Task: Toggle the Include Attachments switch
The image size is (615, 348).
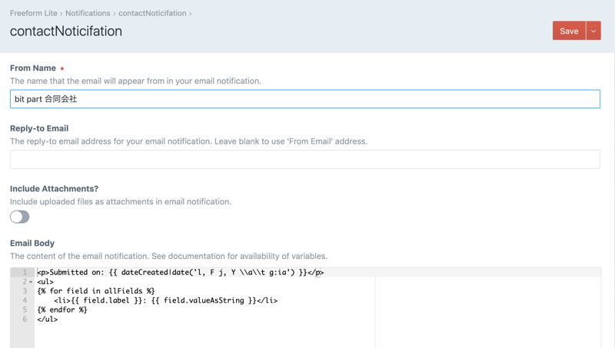Action: point(20,217)
